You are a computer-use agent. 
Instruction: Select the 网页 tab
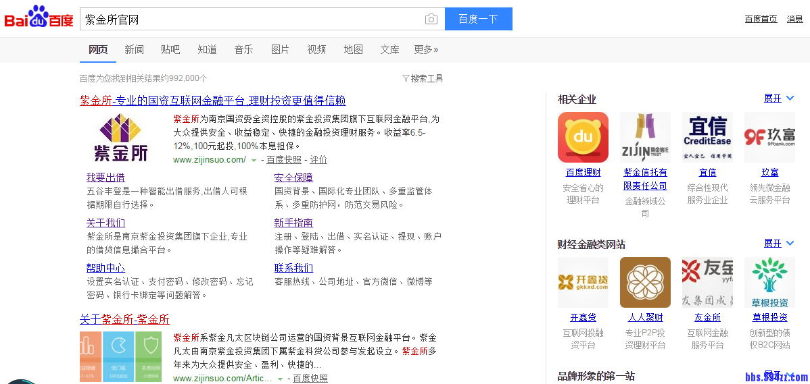(98, 49)
